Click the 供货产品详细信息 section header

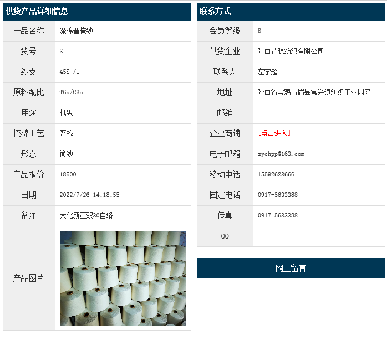[37, 12]
